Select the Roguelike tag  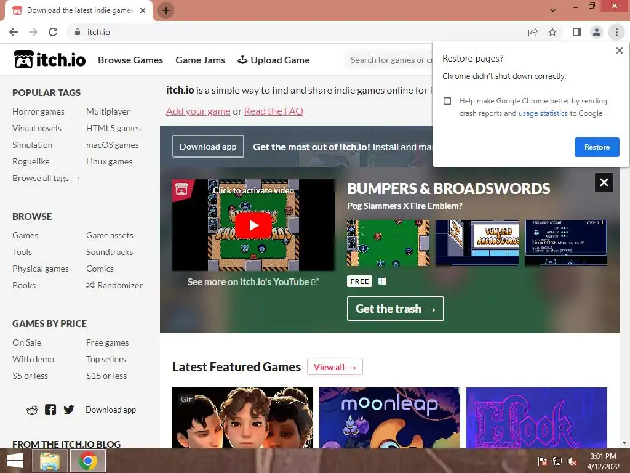tap(31, 161)
